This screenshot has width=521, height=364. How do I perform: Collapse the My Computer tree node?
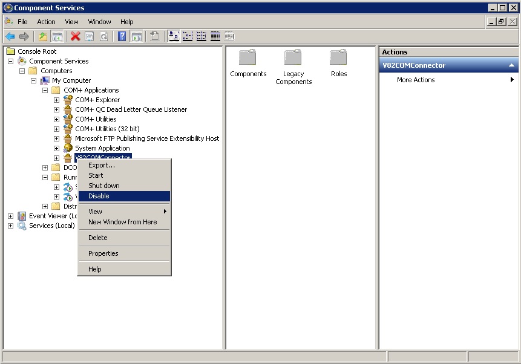click(33, 80)
